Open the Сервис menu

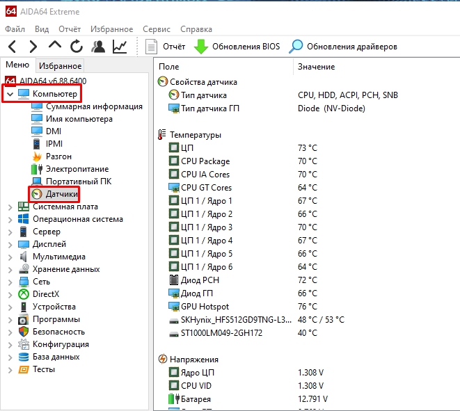157,29
